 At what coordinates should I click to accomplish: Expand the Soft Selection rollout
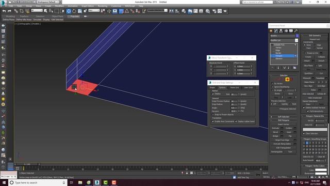point(284,117)
